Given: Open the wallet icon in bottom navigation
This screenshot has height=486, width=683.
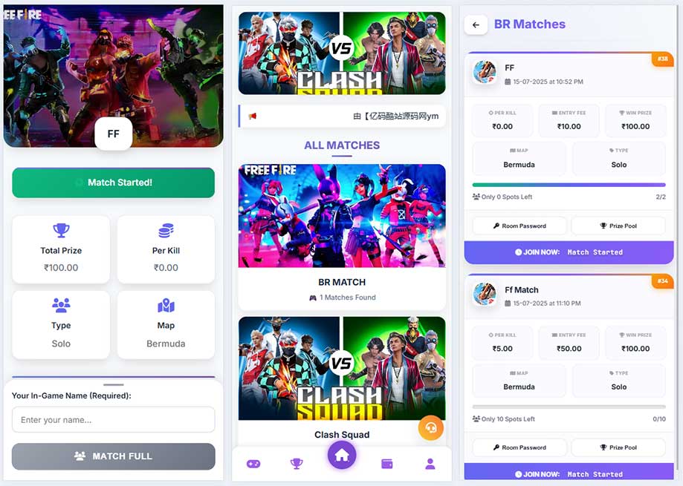Looking at the screenshot, I should coord(386,464).
